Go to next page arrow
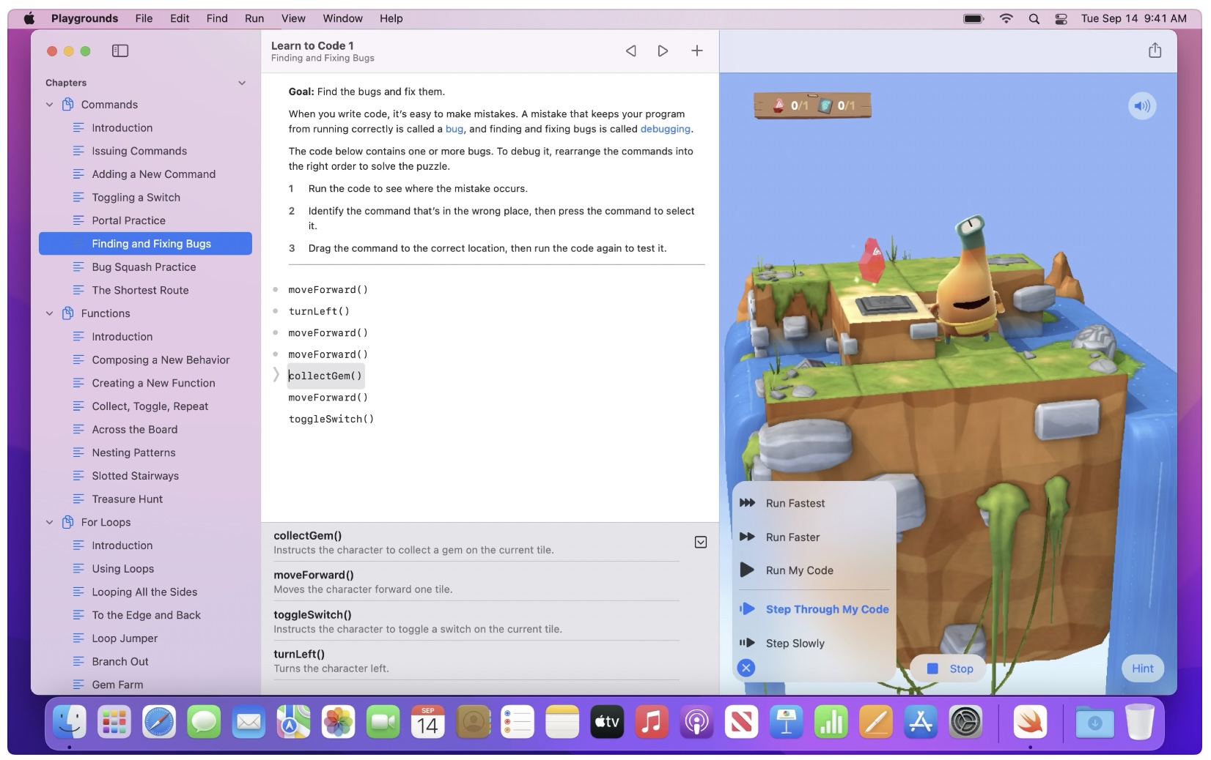Screen dimensions: 1211x760 point(663,51)
